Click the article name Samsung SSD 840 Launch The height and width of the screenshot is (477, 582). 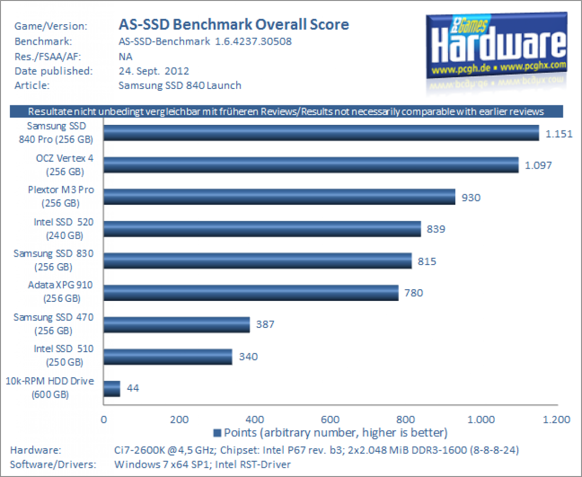(180, 86)
